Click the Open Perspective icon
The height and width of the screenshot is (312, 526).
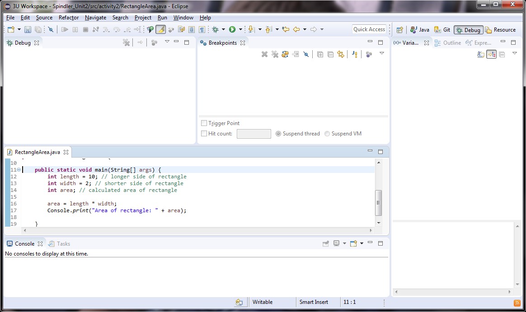399,30
